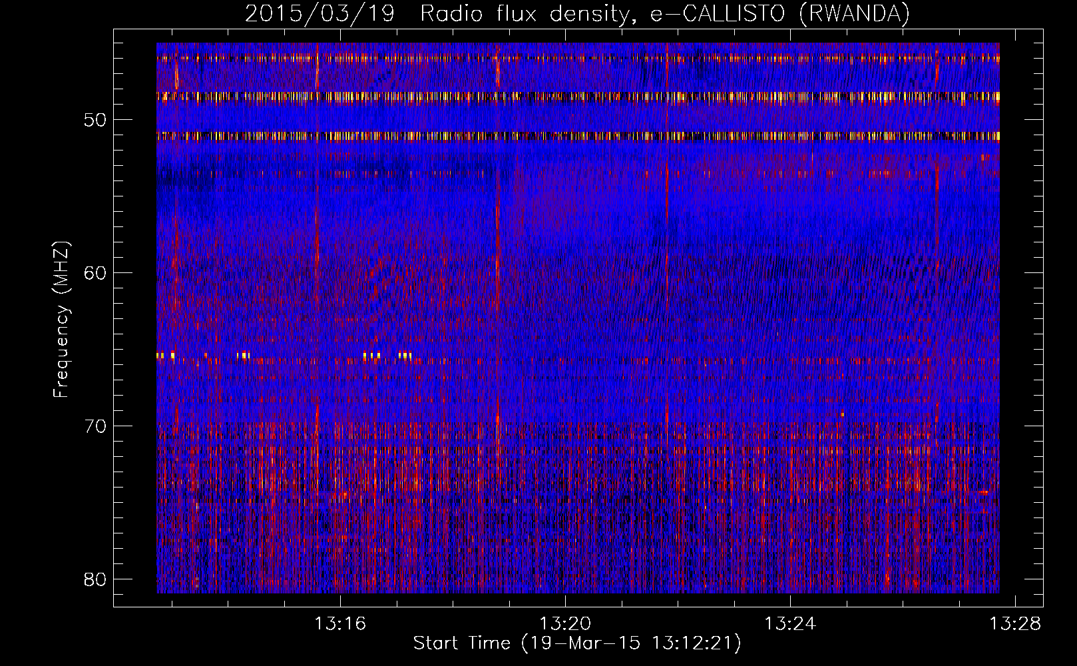This screenshot has width=1077, height=666.
Task: Click the plot title "Radio flux density, e-CALLISTO (RWANDA)"
Action: (665, 13)
